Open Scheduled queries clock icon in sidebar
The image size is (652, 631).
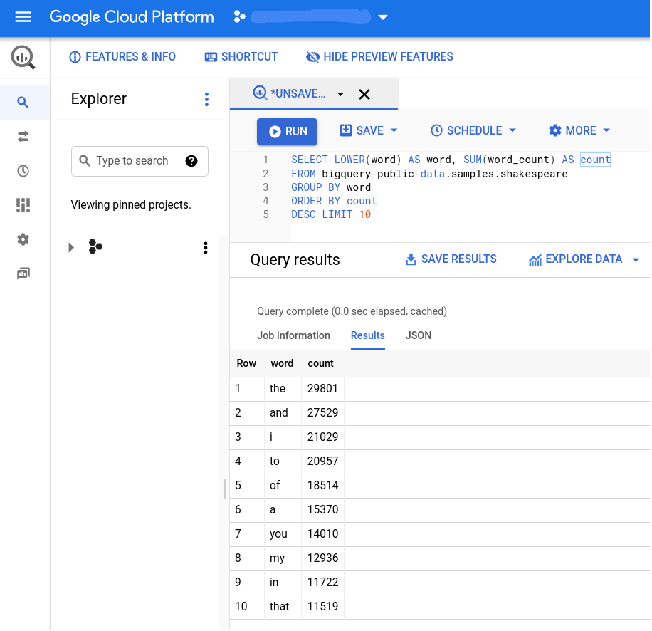(x=23, y=171)
